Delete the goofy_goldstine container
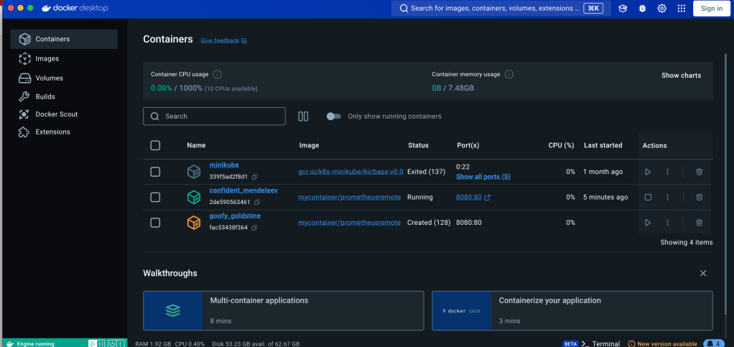Viewport: 734px width, 347px height. (x=699, y=223)
